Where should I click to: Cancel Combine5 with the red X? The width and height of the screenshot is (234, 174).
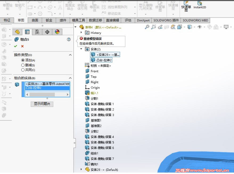click(x=22, y=46)
